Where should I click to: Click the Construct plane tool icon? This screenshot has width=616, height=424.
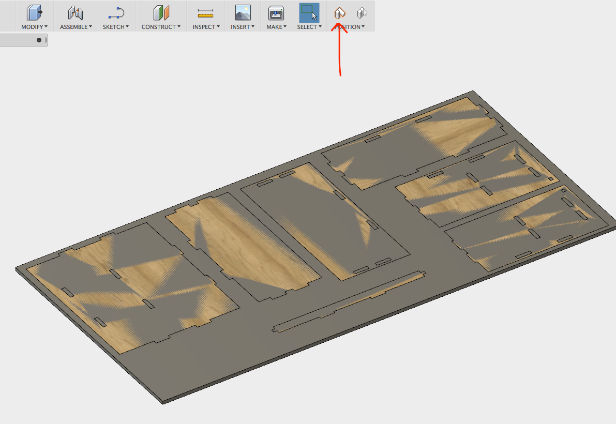click(x=161, y=12)
